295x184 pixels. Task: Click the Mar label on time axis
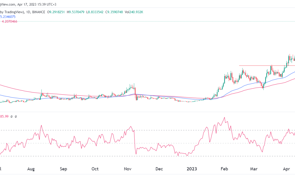[254, 169]
